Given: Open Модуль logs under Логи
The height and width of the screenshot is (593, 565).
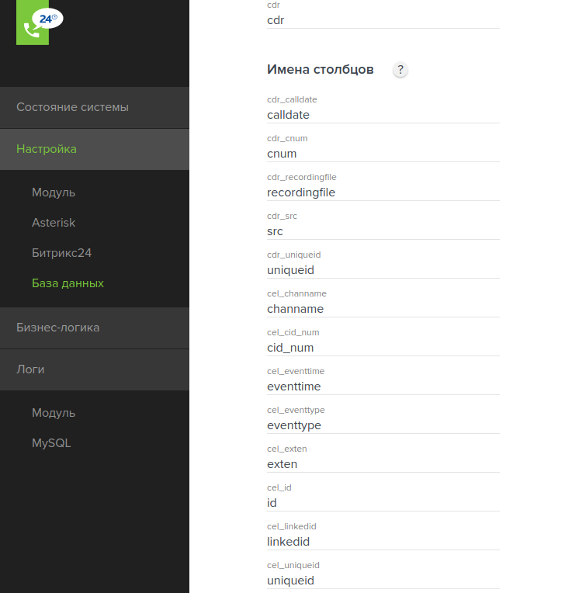Looking at the screenshot, I should 54,413.
